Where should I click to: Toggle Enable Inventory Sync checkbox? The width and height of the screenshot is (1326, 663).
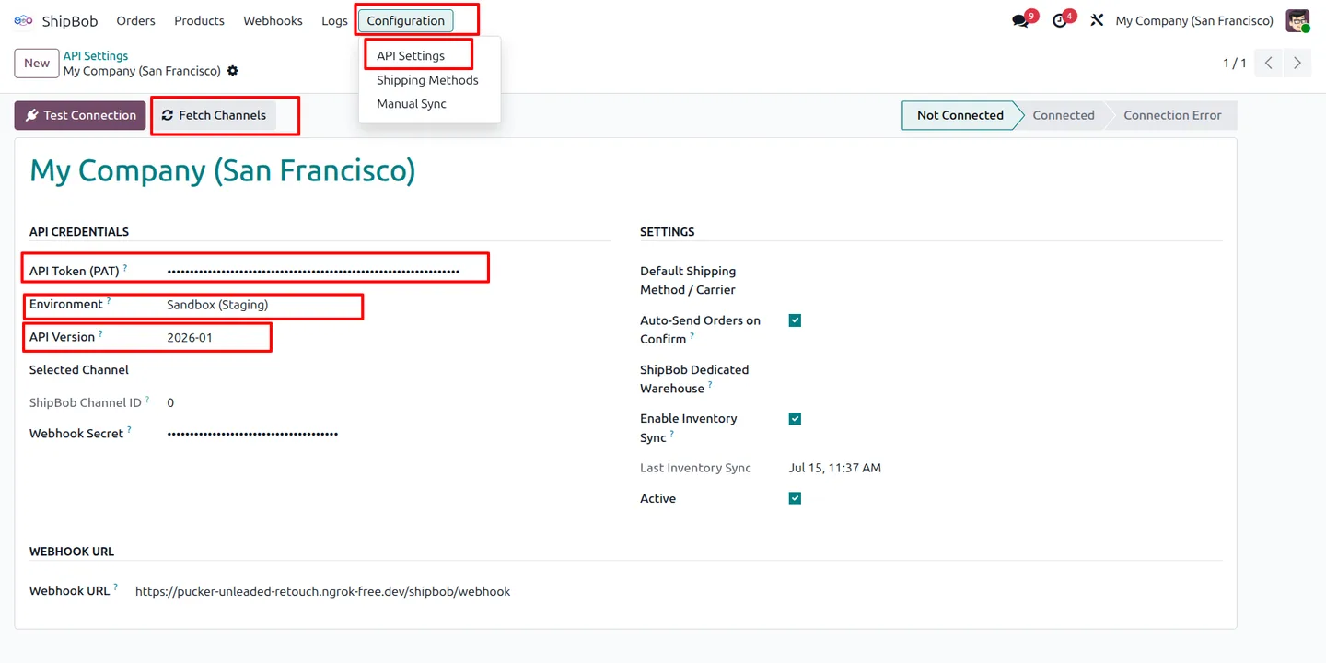(795, 419)
